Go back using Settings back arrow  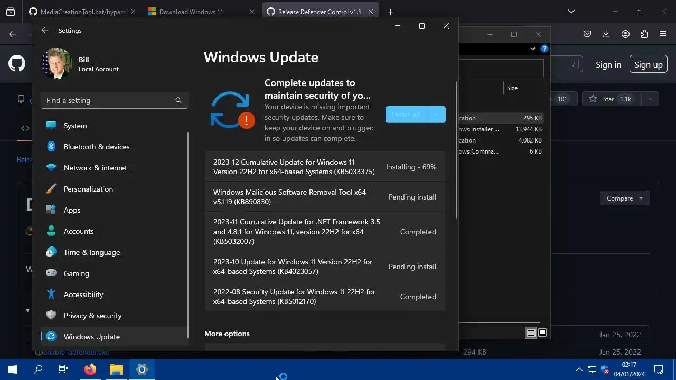point(45,31)
